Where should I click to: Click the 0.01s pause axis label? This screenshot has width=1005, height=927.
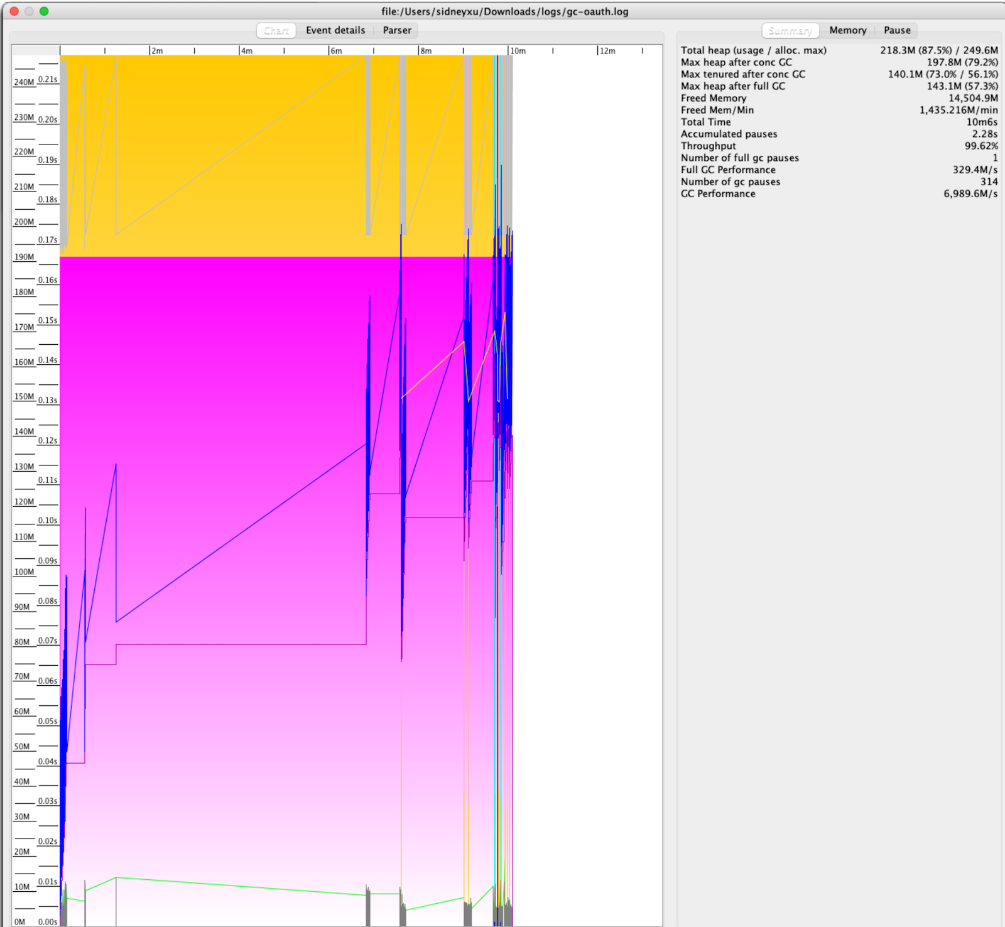(x=48, y=881)
